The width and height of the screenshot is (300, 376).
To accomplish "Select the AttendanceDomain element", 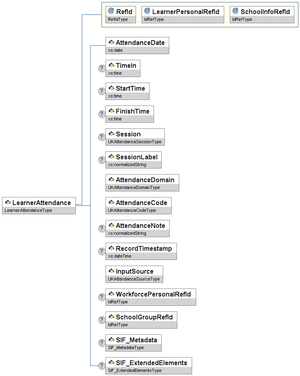I will coord(145,180).
